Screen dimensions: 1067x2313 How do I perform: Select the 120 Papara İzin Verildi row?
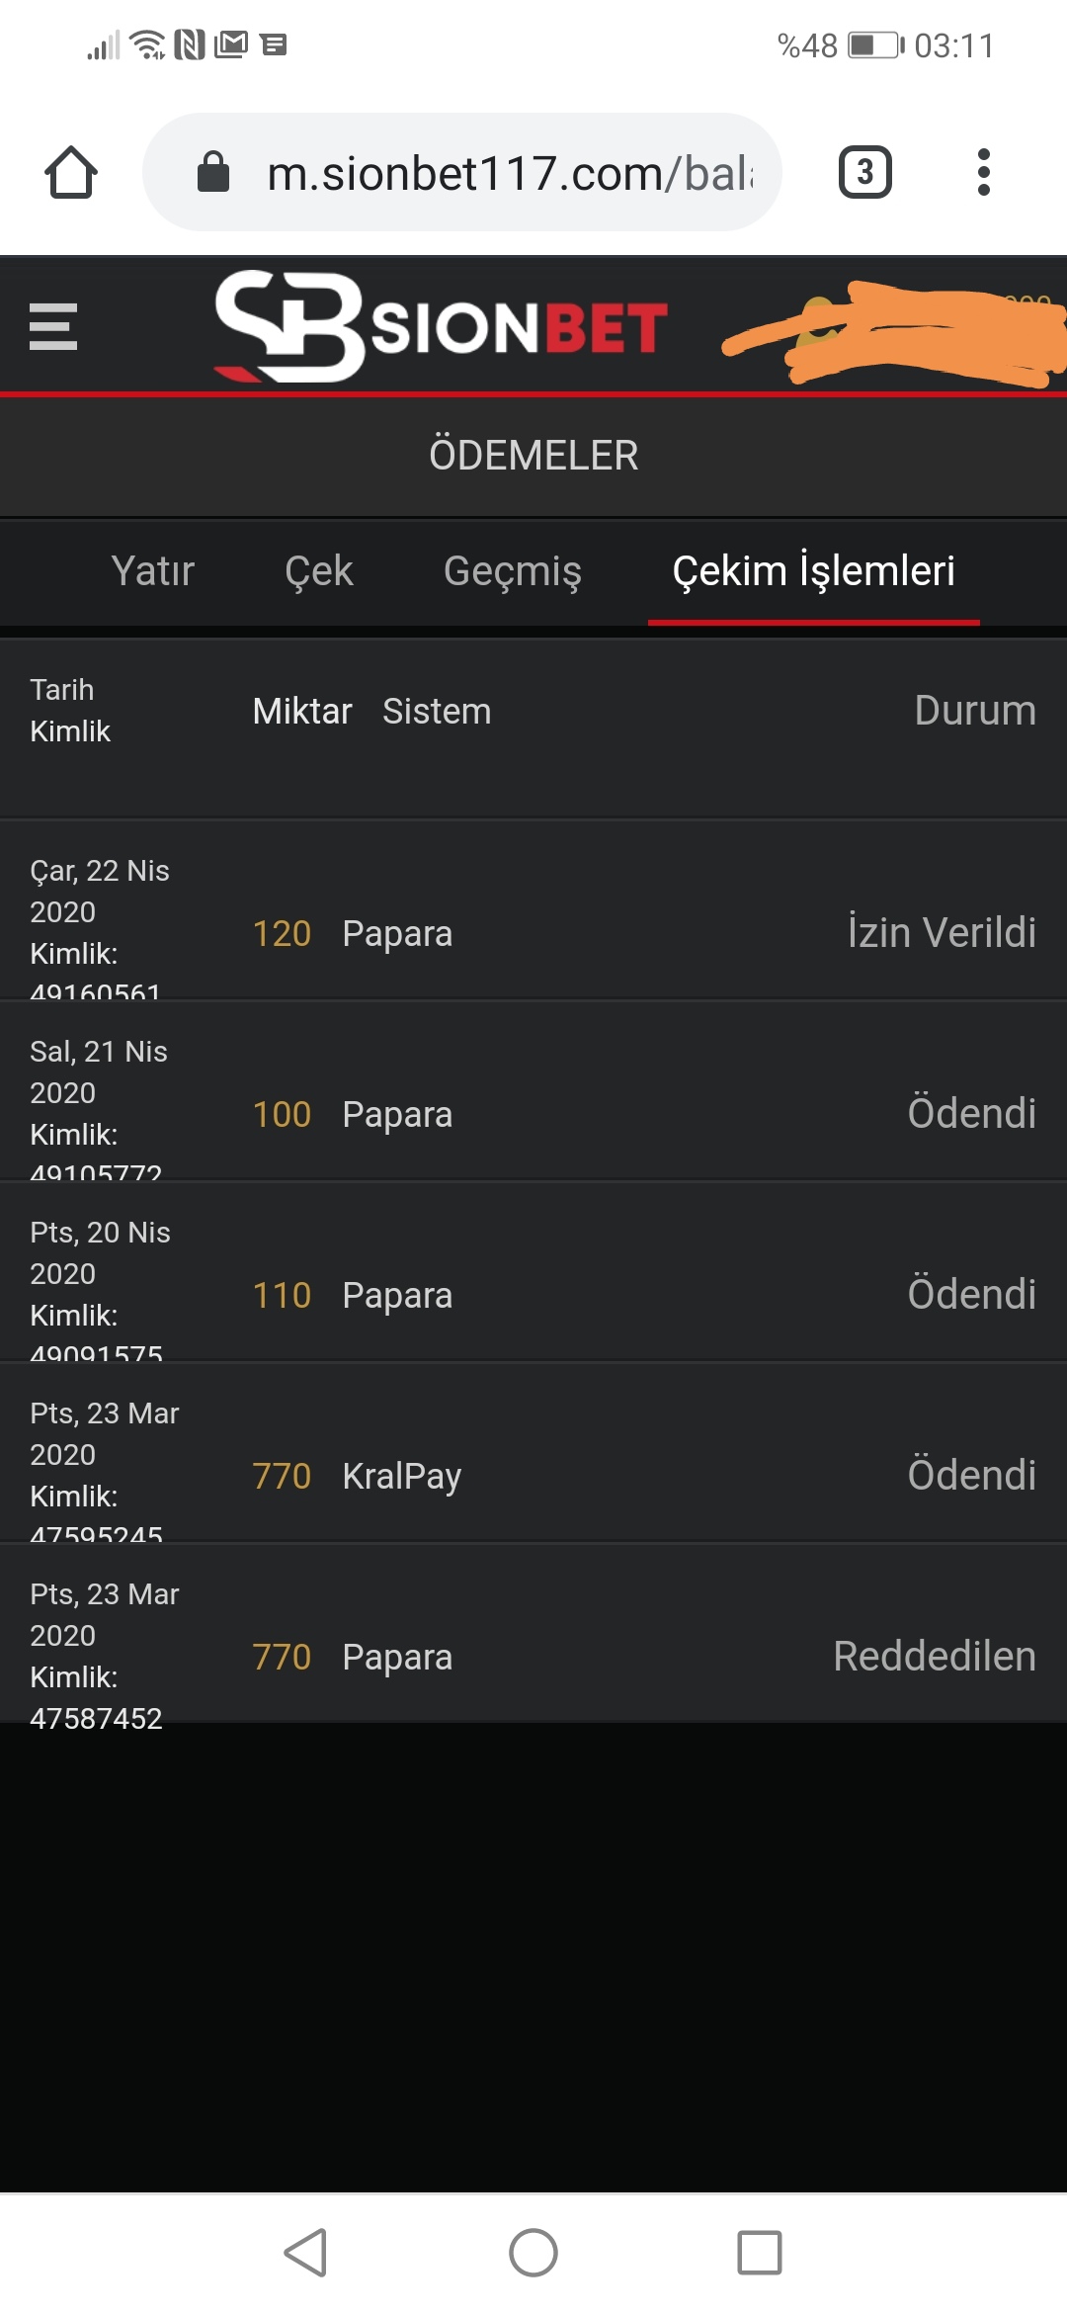533,933
